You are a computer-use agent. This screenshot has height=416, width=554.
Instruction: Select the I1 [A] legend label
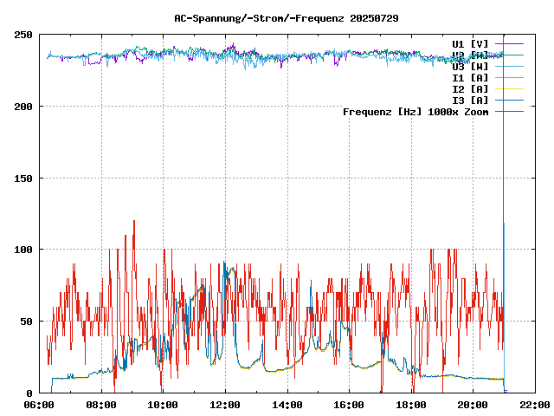(x=470, y=77)
